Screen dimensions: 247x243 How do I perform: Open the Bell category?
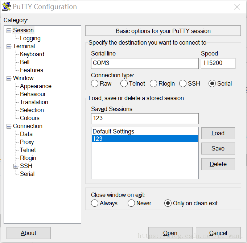(25, 62)
